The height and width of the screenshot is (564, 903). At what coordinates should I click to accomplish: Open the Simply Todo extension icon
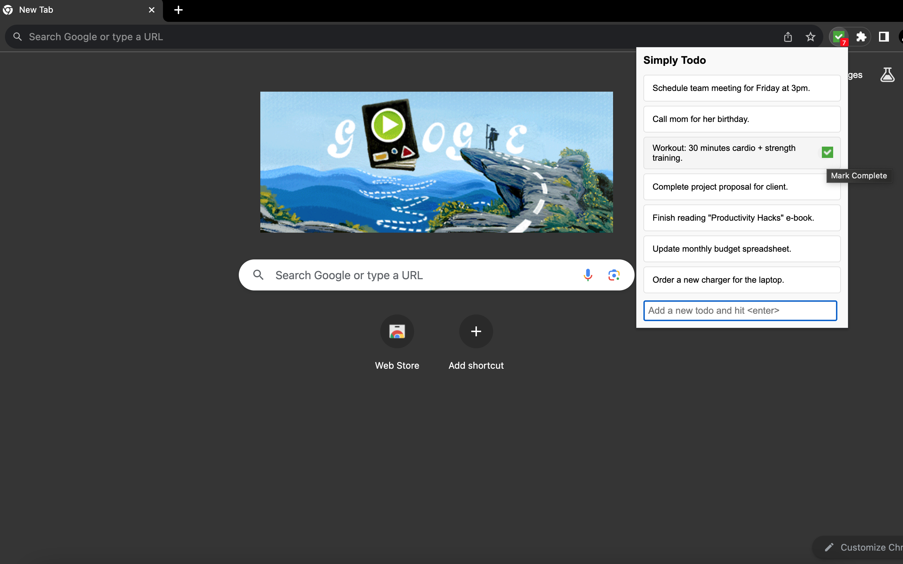[838, 37]
